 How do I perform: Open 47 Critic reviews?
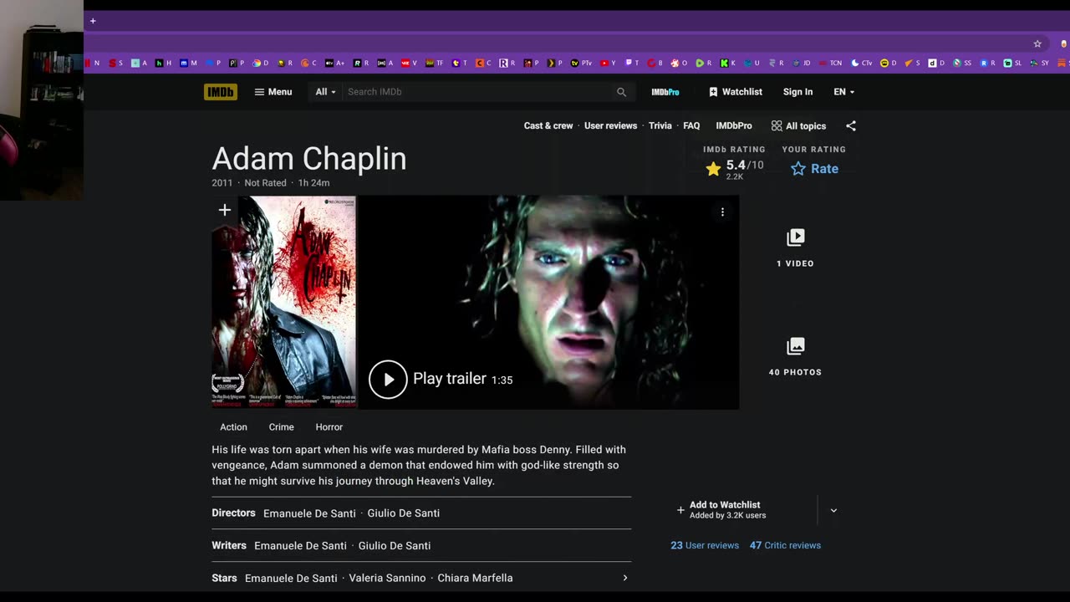pyautogui.click(x=785, y=545)
